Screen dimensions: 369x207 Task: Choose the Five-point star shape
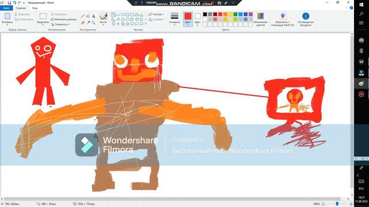click(123, 24)
